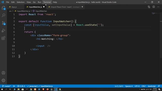Open the Manage gear icon
The width and height of the screenshot is (162, 91).
3,80
